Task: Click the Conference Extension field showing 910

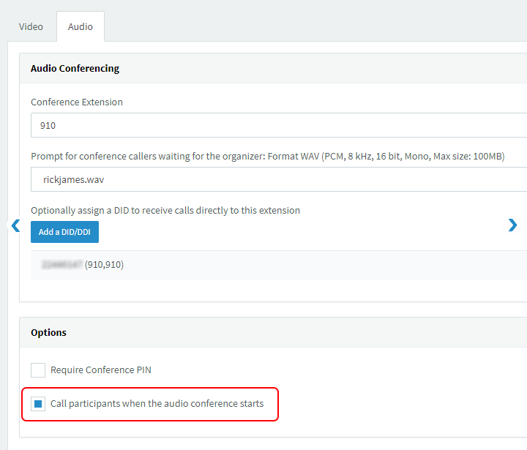Action: click(x=279, y=125)
